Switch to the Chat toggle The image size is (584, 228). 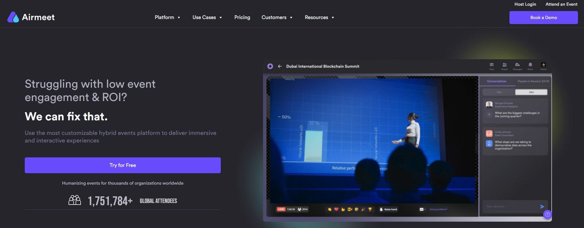pos(499,92)
